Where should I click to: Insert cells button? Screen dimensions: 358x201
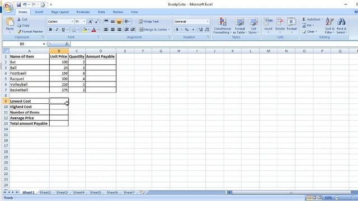268,25
